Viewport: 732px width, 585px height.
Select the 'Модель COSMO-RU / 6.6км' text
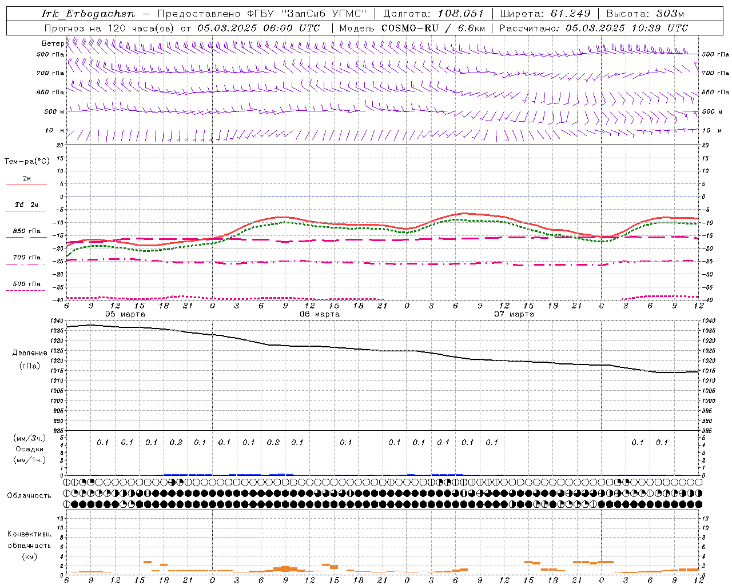412,28
